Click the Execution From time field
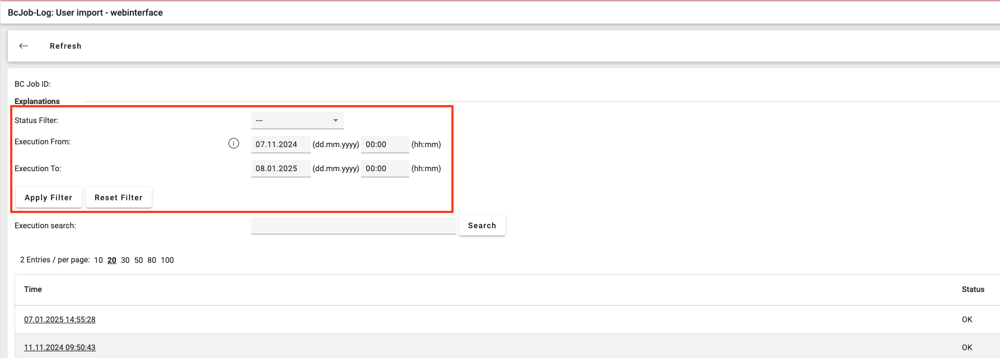The height and width of the screenshot is (358, 1000). click(385, 144)
